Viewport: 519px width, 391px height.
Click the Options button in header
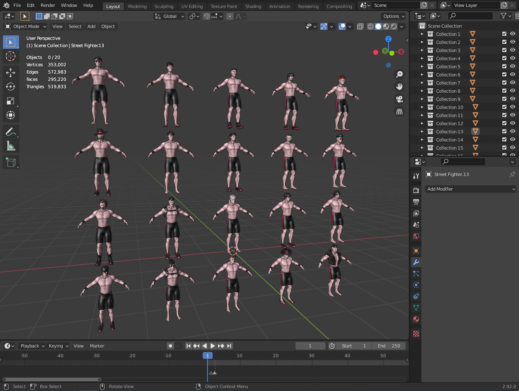point(394,16)
